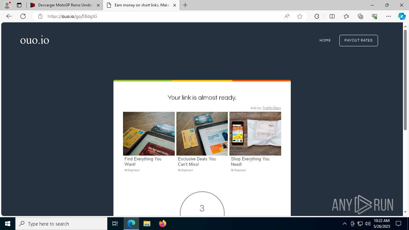This screenshot has height=230, width=409.
Task: Click the taskbar search box
Action: [x=61, y=224]
